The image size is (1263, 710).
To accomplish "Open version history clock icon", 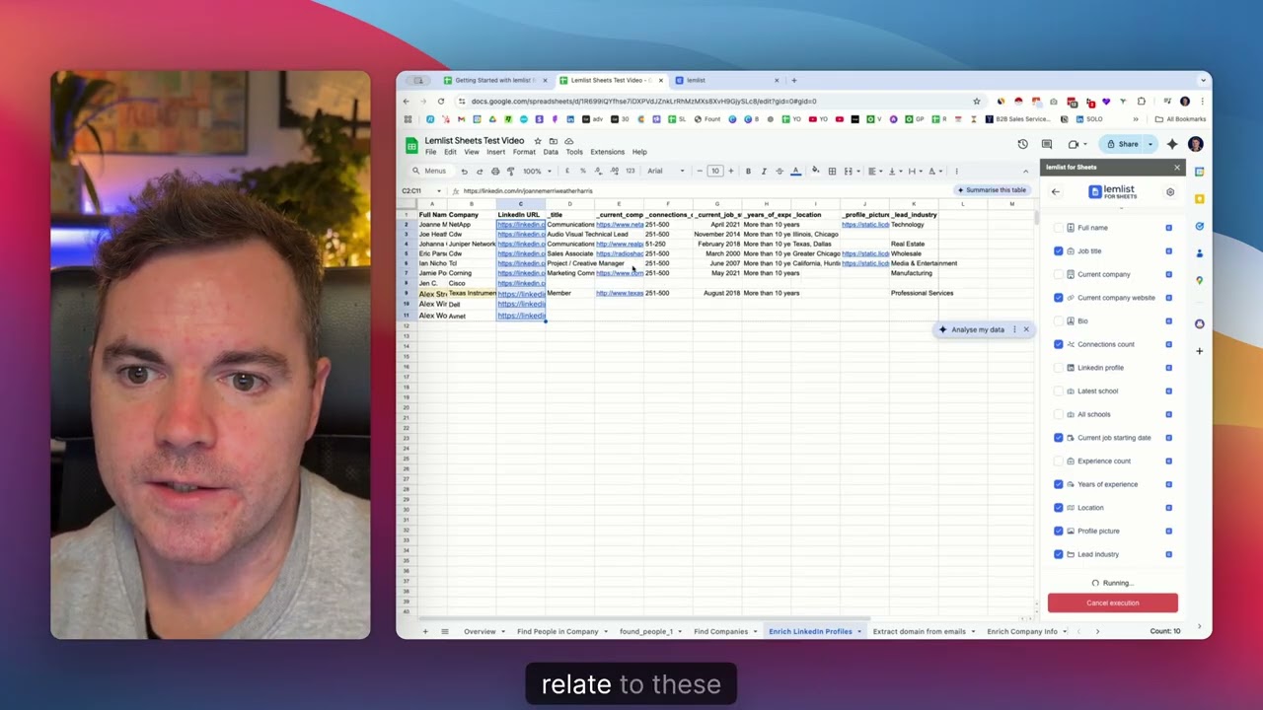I will point(1022,144).
